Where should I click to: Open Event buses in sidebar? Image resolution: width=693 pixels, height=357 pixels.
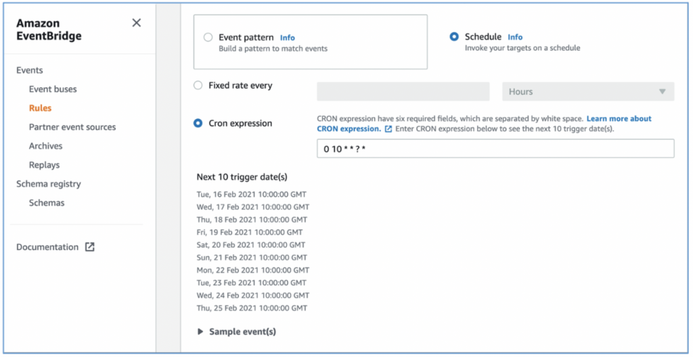(53, 89)
